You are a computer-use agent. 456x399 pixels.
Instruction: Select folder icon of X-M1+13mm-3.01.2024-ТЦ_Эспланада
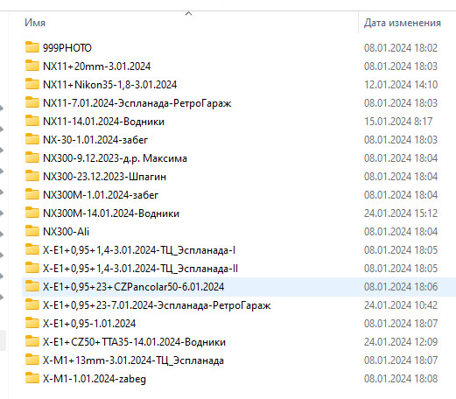coord(32,360)
